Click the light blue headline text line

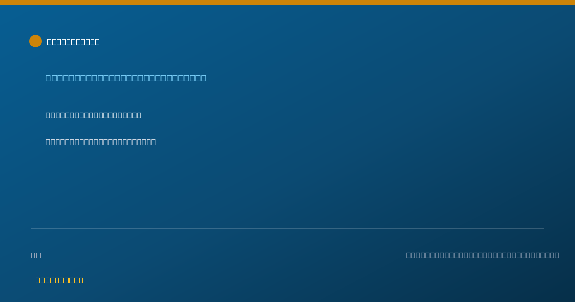point(126,78)
